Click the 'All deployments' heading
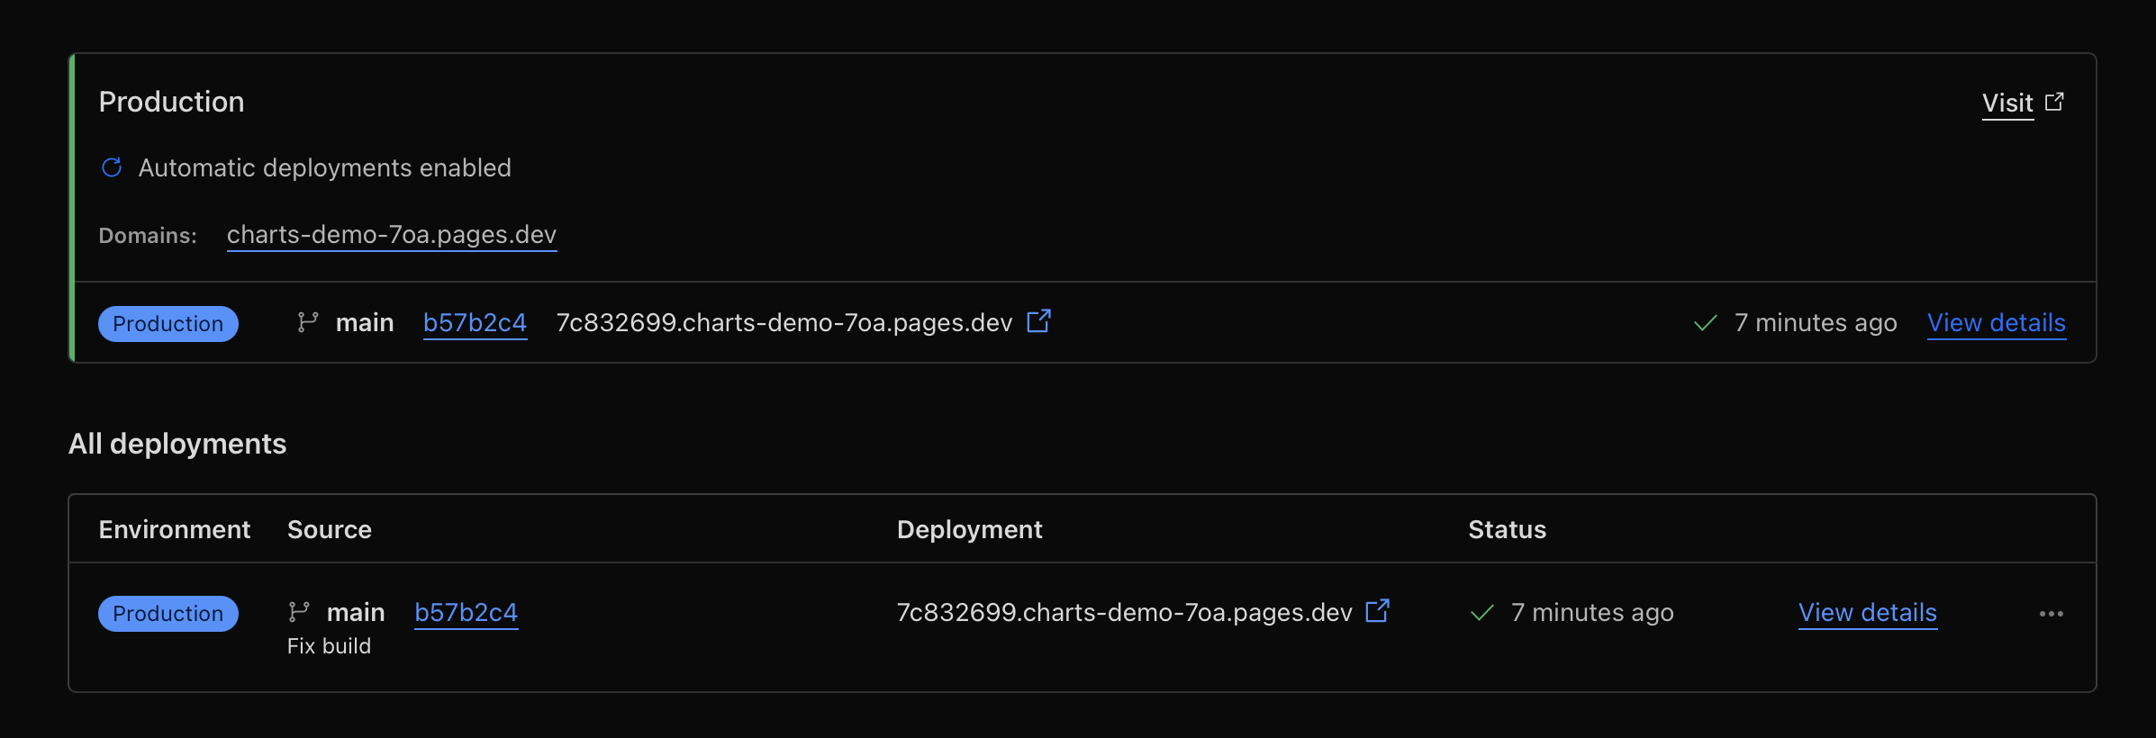 click(177, 444)
